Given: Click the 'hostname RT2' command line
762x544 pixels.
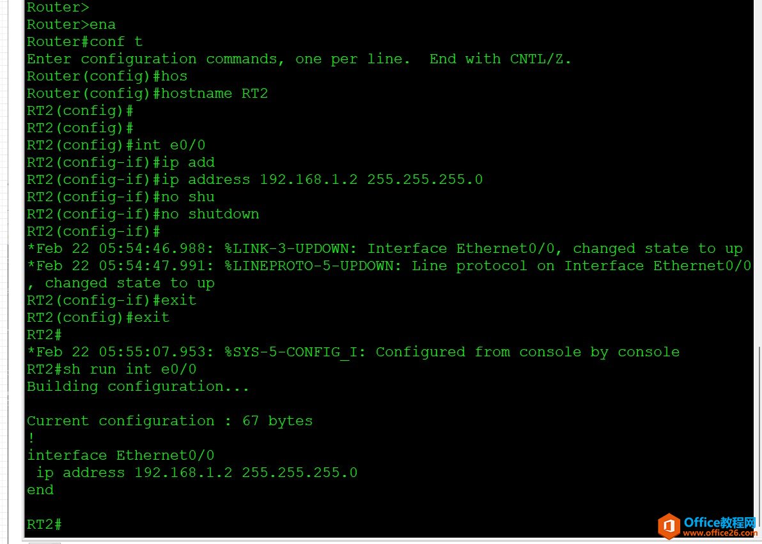Looking at the screenshot, I should tap(147, 93).
